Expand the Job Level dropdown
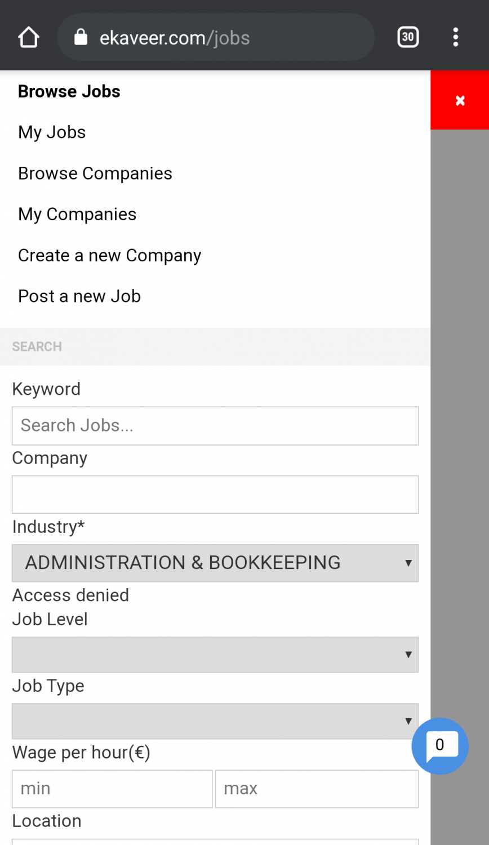489x845 pixels. tap(215, 655)
